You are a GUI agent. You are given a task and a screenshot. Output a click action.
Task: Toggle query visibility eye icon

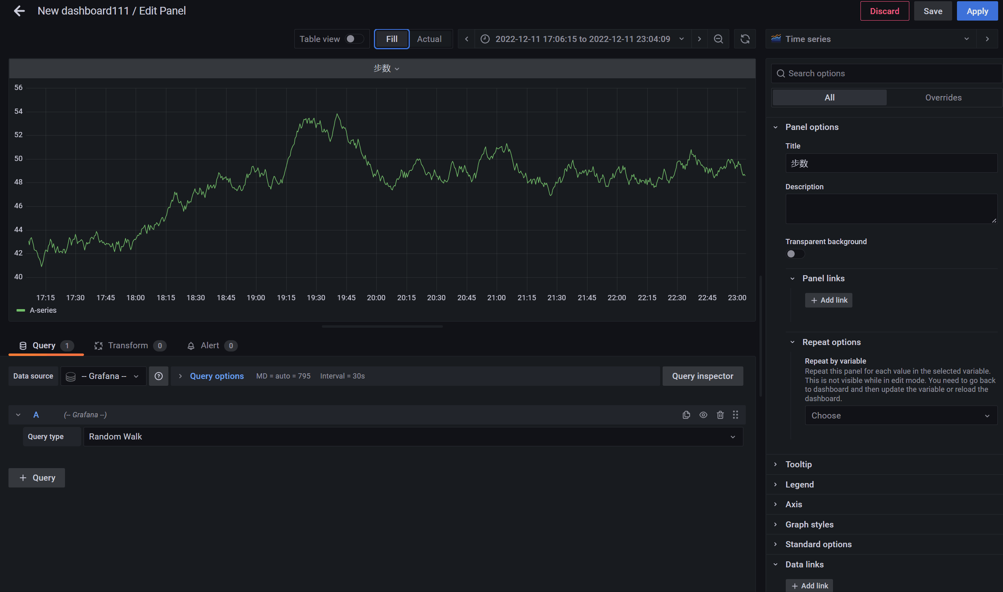pos(703,415)
